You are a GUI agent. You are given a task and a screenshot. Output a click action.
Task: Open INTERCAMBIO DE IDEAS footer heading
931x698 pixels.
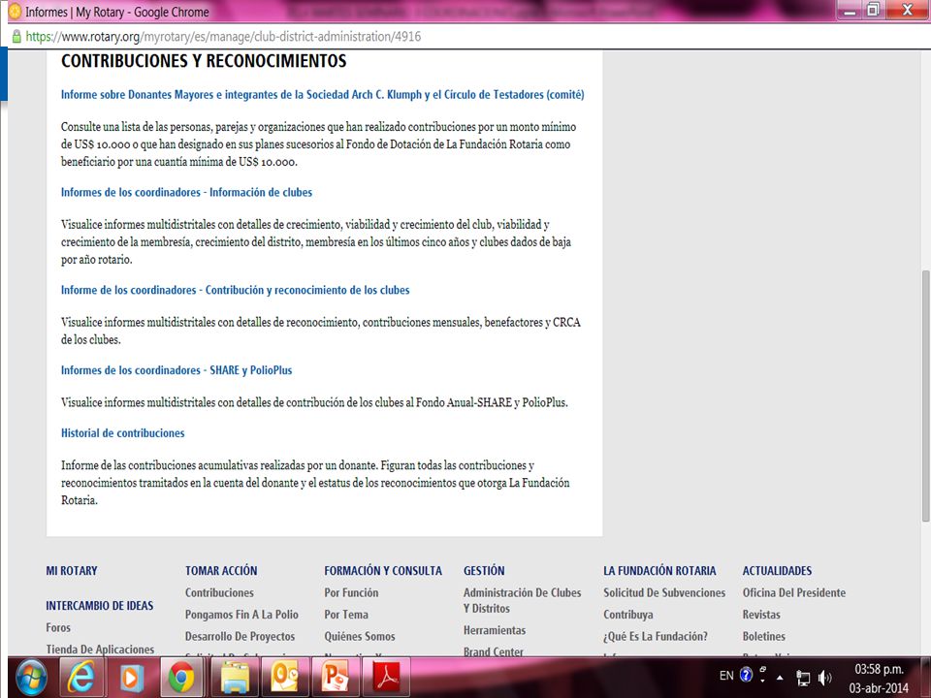point(100,606)
